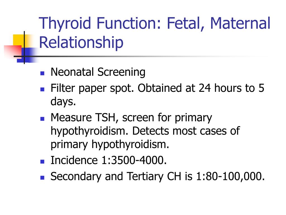Click the slide title 'Thyroid Function: Fetal, Maternal'

pos(154,23)
